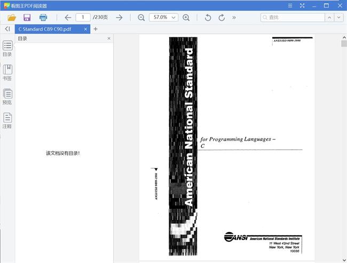This screenshot has height=263, width=347.
Task: Rotate the page clockwise
Action: tap(222, 18)
